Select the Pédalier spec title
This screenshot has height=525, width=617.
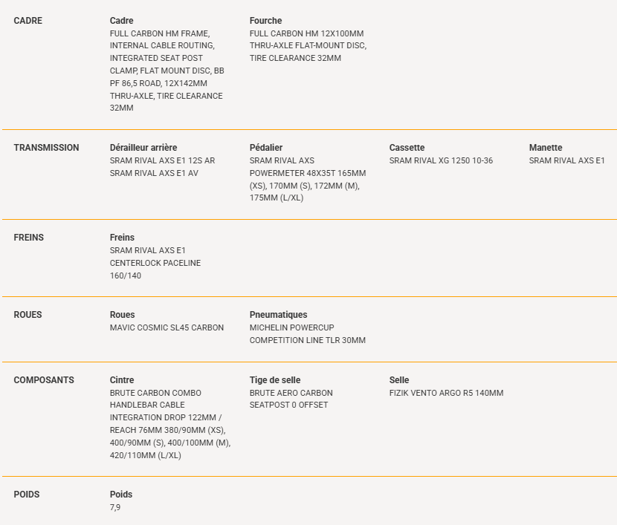click(266, 148)
